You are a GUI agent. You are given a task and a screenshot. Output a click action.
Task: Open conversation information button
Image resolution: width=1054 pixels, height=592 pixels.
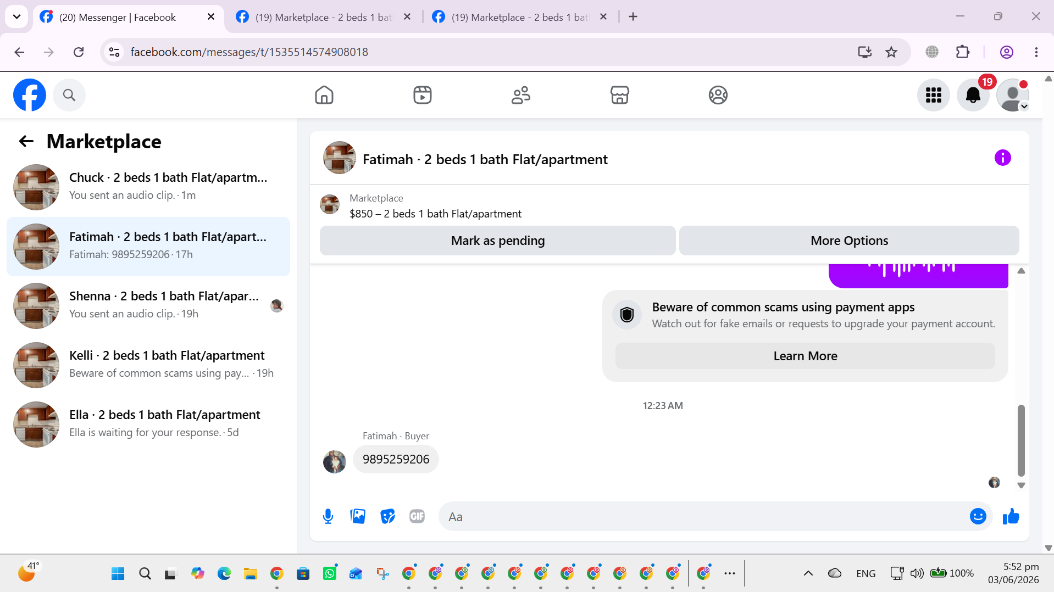point(1003,158)
